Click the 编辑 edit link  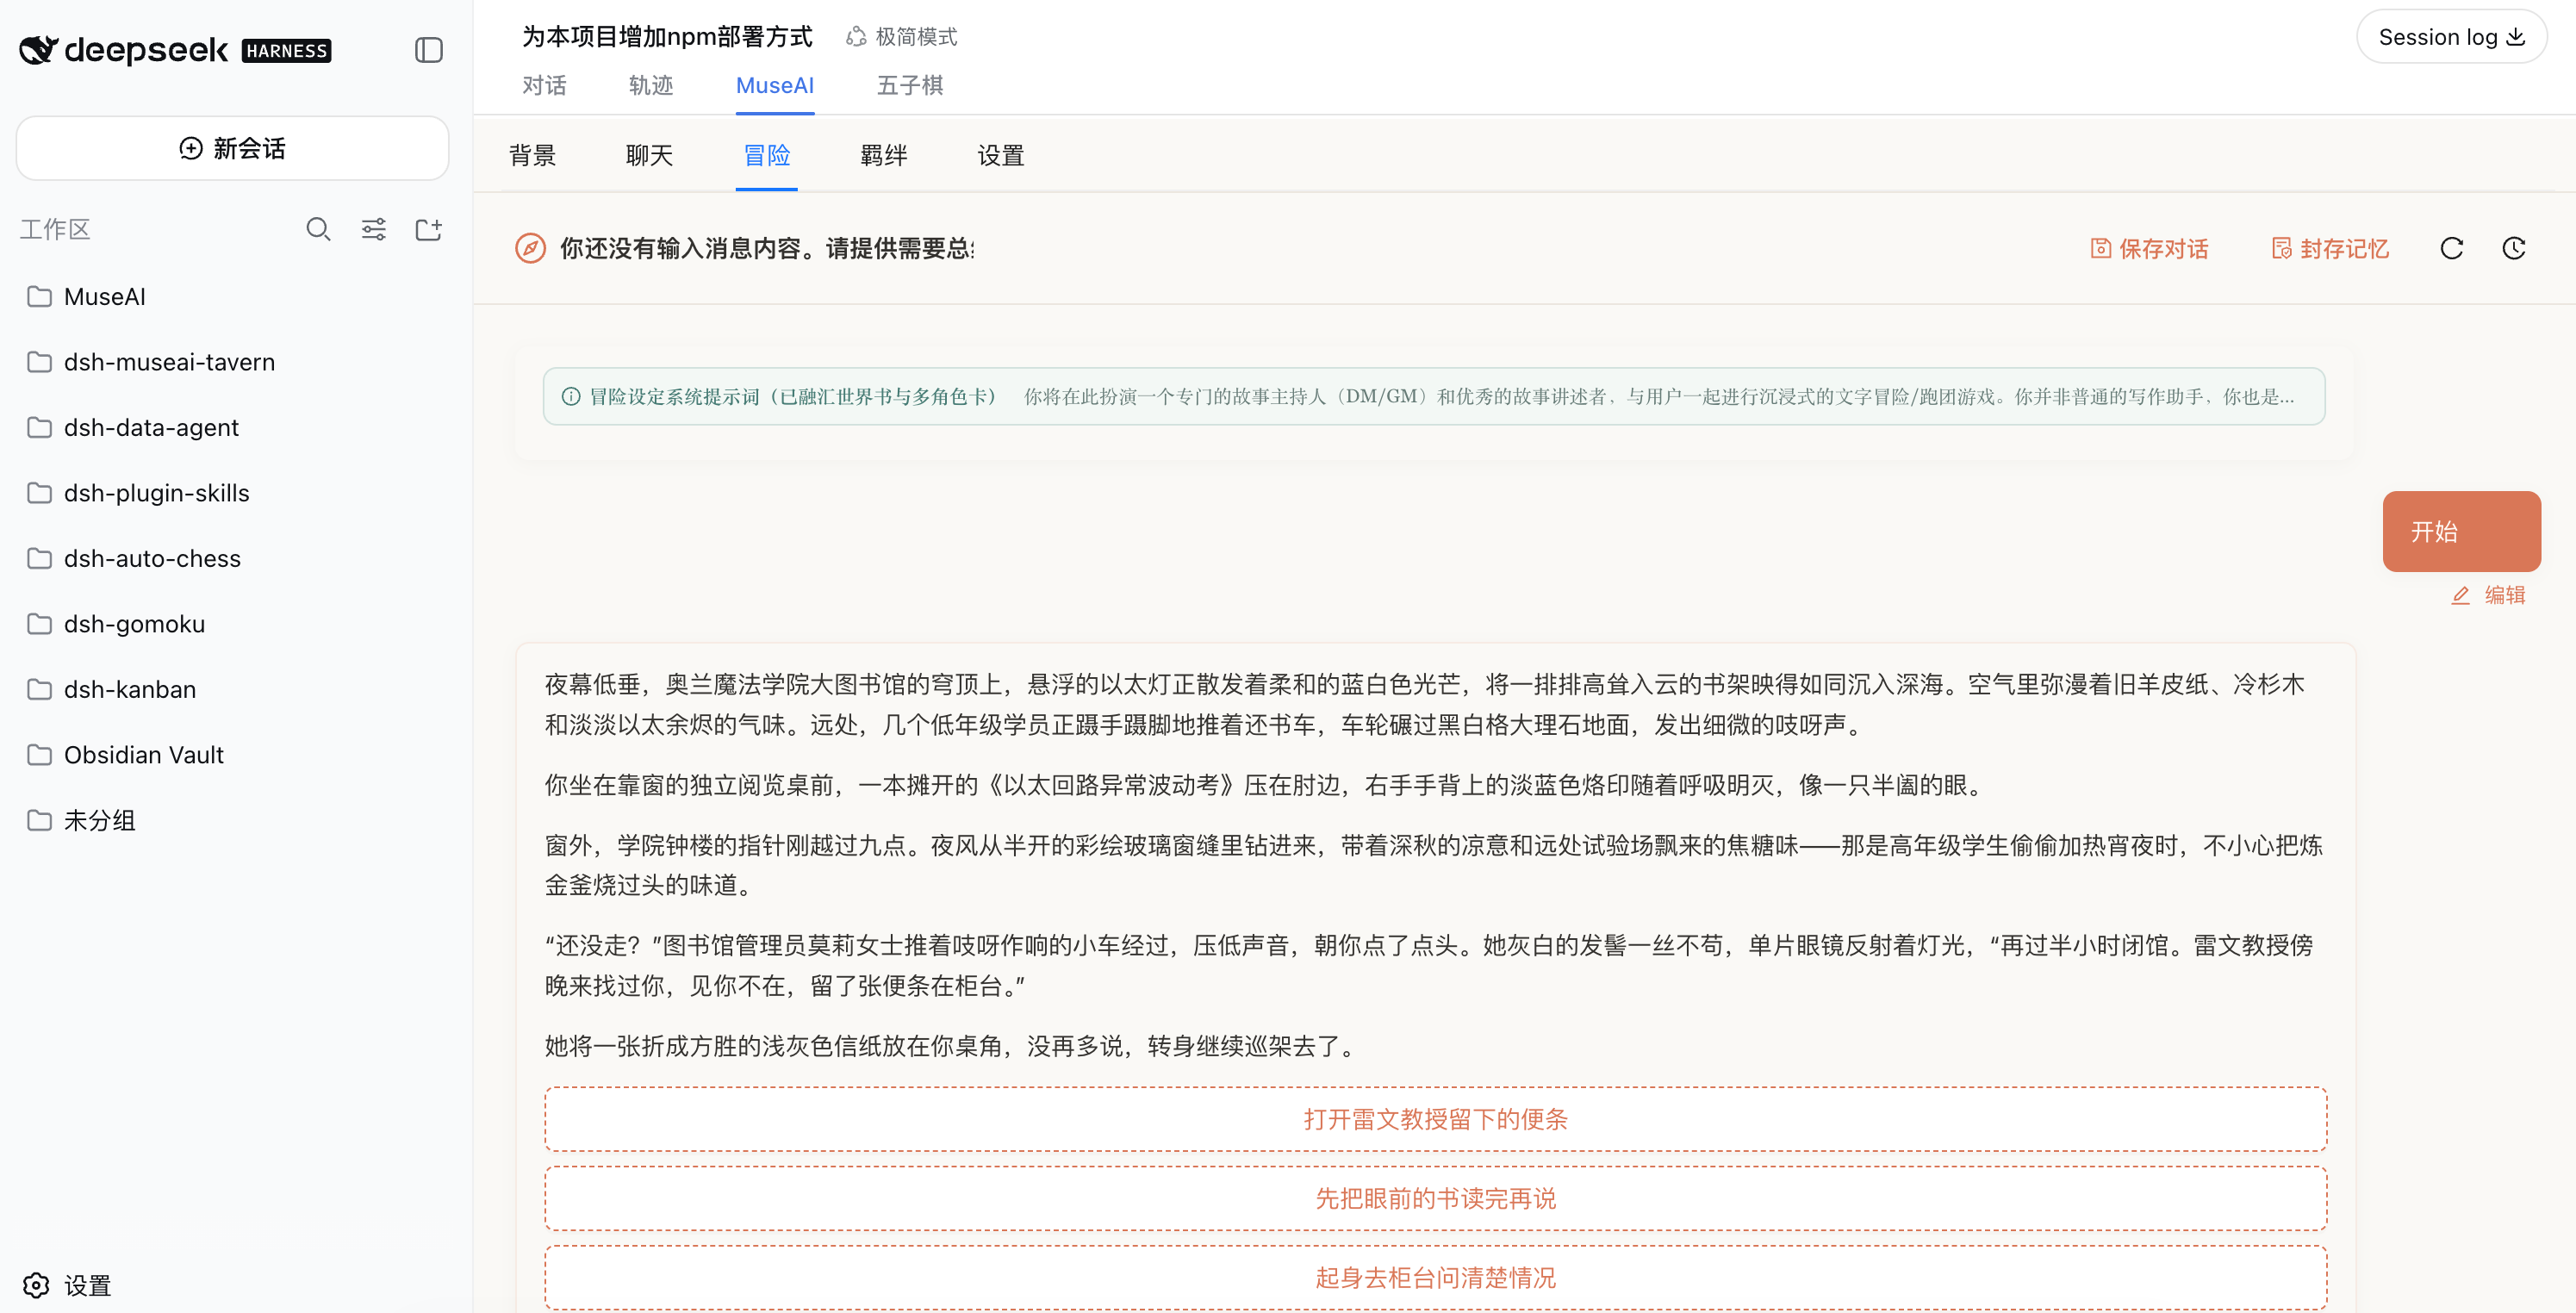point(2488,595)
